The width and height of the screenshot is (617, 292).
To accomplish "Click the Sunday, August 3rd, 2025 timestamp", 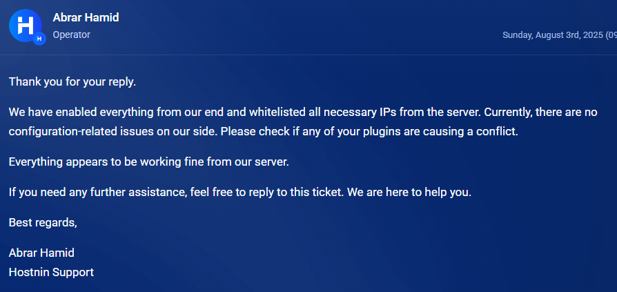I will 560,35.
